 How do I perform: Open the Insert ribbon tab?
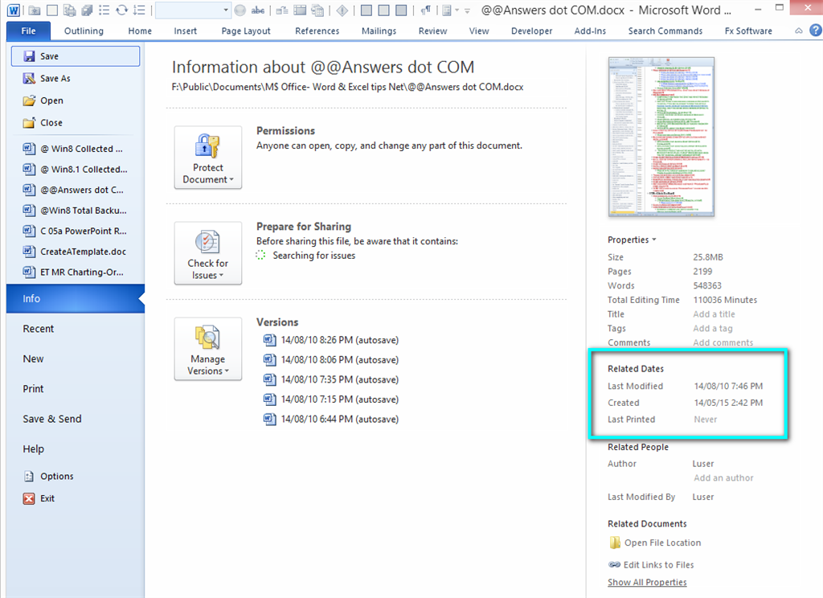coord(186,31)
